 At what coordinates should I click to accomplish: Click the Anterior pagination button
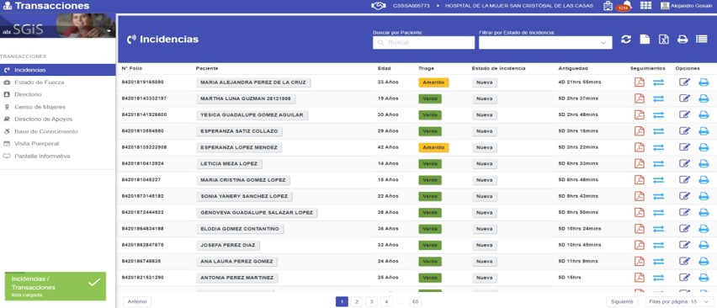coord(136,301)
